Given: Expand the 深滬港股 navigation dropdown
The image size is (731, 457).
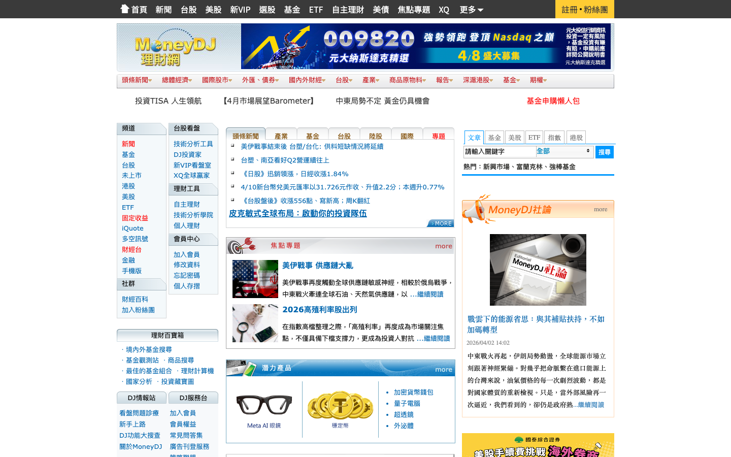Looking at the screenshot, I should [478, 80].
